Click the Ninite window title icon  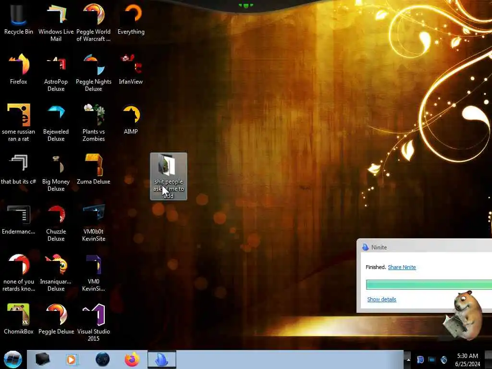point(365,247)
